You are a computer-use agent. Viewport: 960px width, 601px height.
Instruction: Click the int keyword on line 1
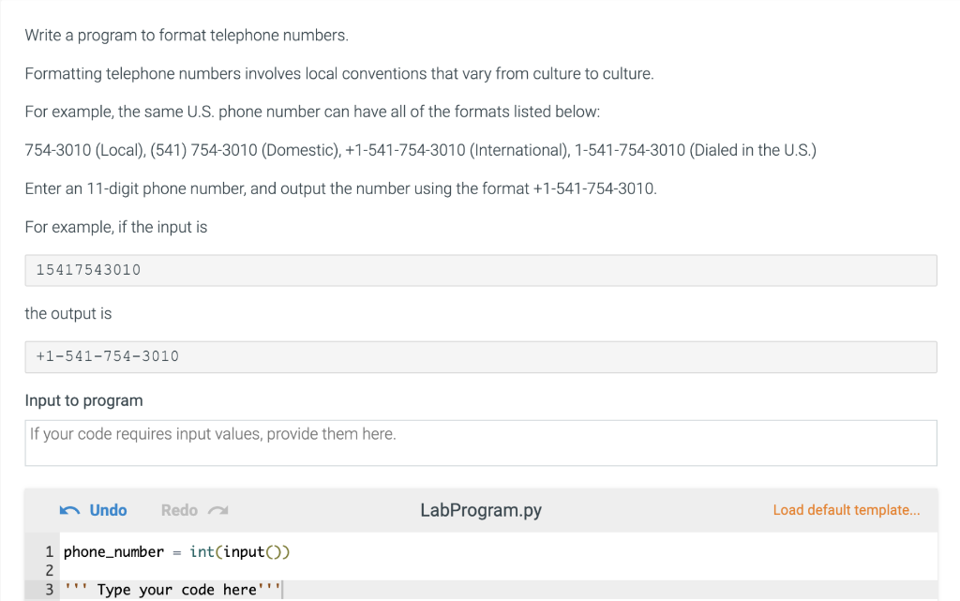tap(202, 551)
